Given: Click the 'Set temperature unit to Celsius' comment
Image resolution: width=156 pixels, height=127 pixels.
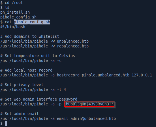Looking at the screenshot, I should tap(37, 56).
